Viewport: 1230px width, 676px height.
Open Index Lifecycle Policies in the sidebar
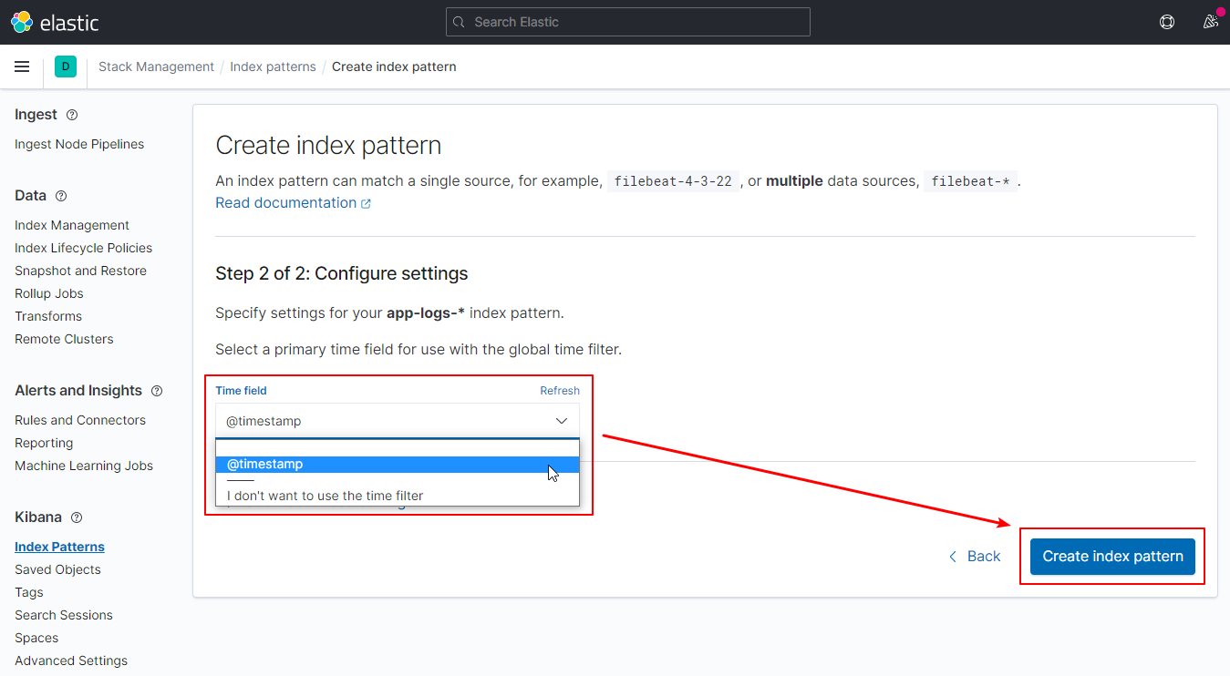[x=83, y=247]
